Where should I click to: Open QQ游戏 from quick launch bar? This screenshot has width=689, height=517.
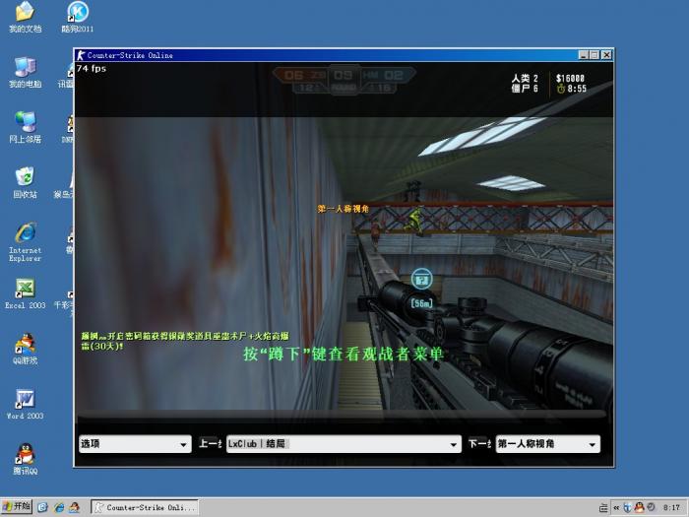tap(74, 507)
